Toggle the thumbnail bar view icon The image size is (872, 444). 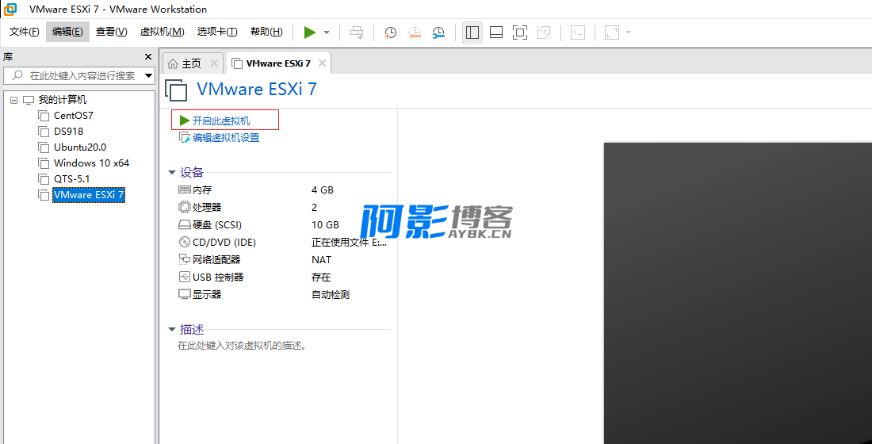(x=496, y=33)
